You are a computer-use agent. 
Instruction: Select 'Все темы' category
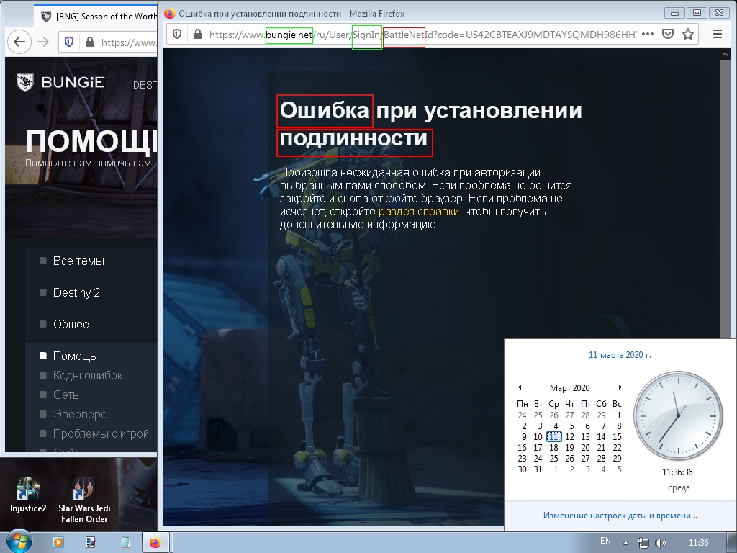pos(78,261)
